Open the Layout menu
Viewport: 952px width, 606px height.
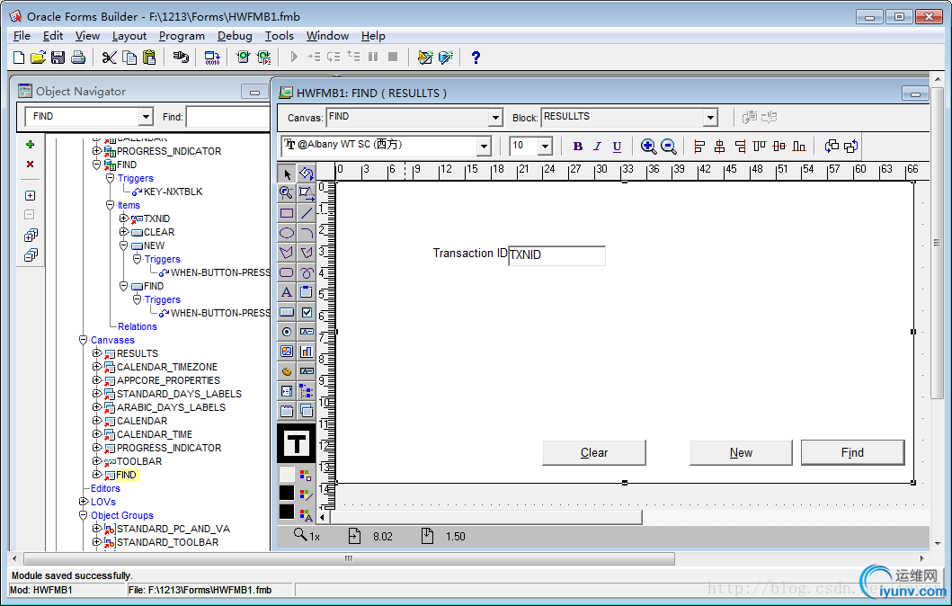pyautogui.click(x=129, y=36)
